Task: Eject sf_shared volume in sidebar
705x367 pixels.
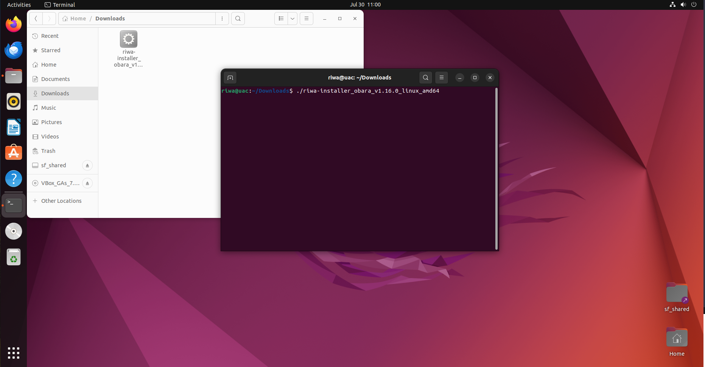Action: (87, 165)
